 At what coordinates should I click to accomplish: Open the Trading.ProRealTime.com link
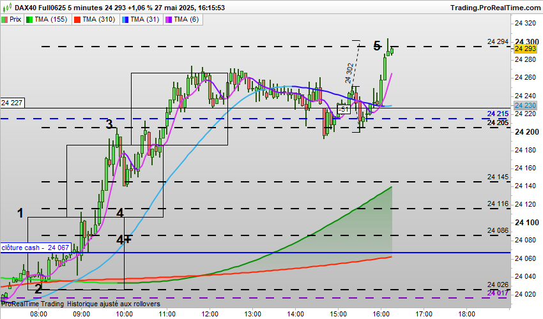point(495,8)
